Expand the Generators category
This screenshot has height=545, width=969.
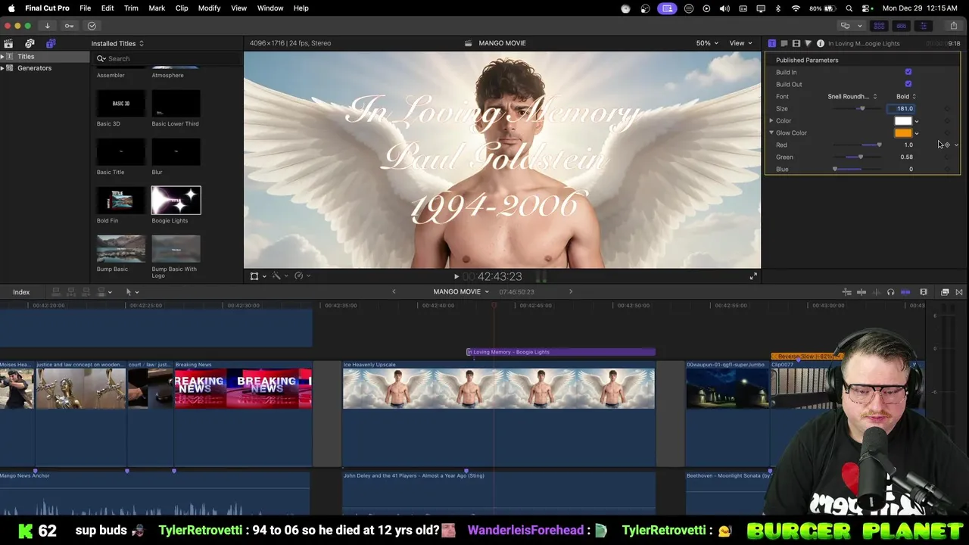pos(3,68)
